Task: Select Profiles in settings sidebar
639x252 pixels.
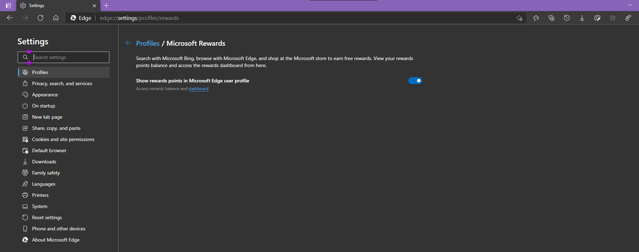Action: (x=63, y=72)
